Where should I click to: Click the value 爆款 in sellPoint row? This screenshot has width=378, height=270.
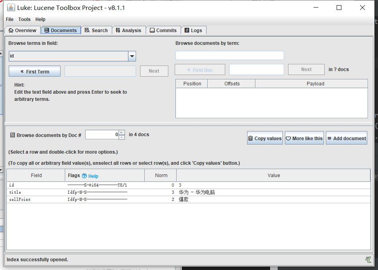183,199
